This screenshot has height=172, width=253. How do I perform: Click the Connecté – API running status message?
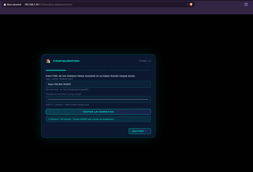pos(98,119)
